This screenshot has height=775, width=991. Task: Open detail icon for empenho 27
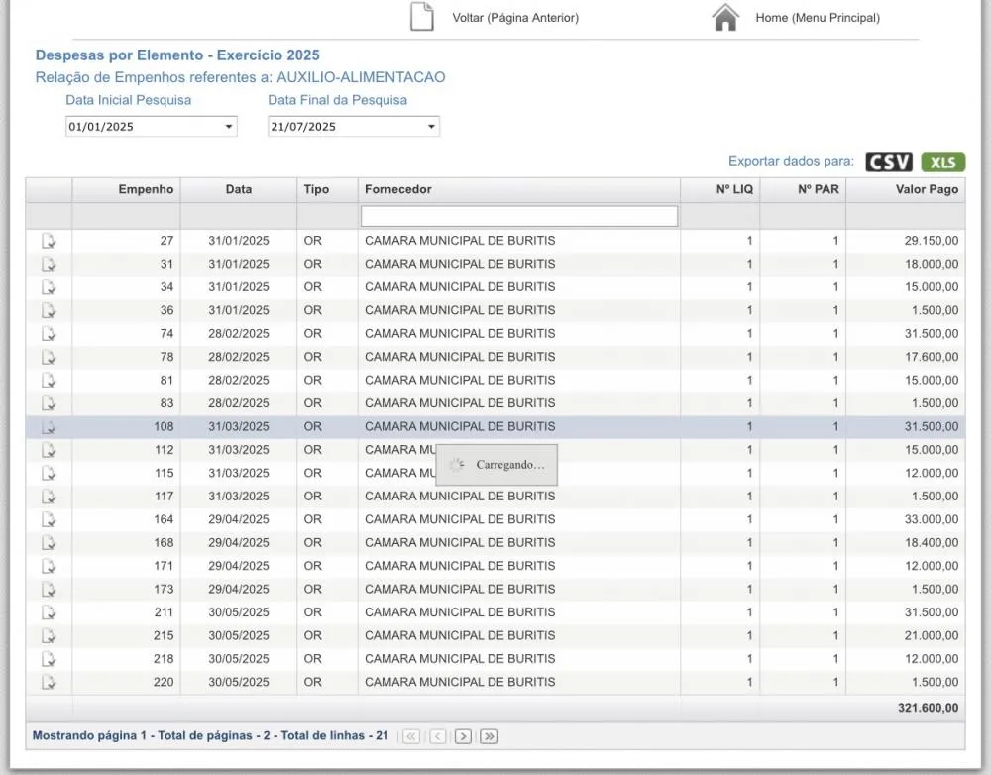point(49,241)
